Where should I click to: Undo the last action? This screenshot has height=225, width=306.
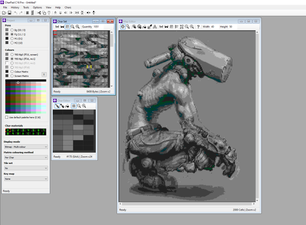point(16,13)
